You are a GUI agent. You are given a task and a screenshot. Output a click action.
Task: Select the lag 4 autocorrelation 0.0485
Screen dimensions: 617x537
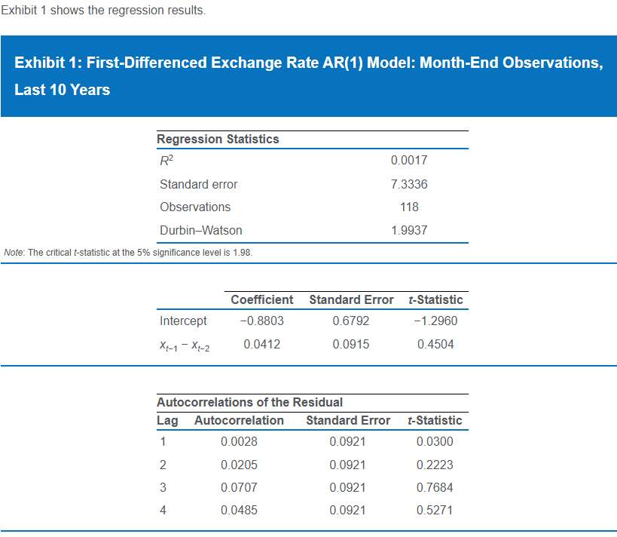(238, 510)
